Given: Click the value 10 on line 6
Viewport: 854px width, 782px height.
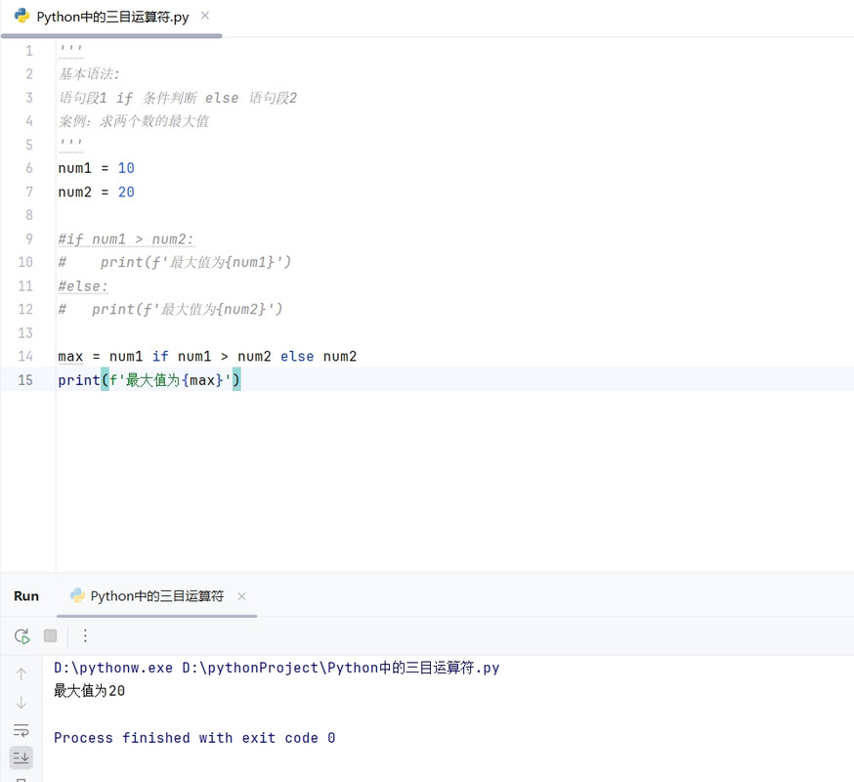Looking at the screenshot, I should click(126, 168).
